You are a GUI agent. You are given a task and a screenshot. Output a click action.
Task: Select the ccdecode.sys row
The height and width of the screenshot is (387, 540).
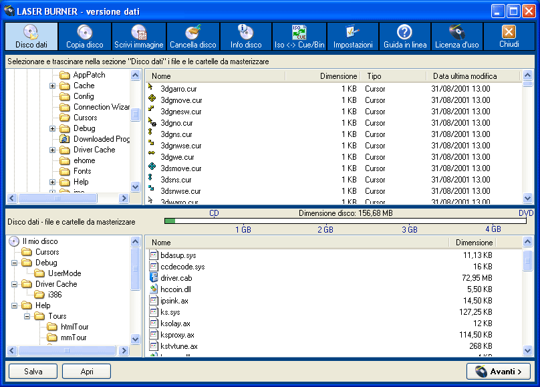click(x=333, y=267)
